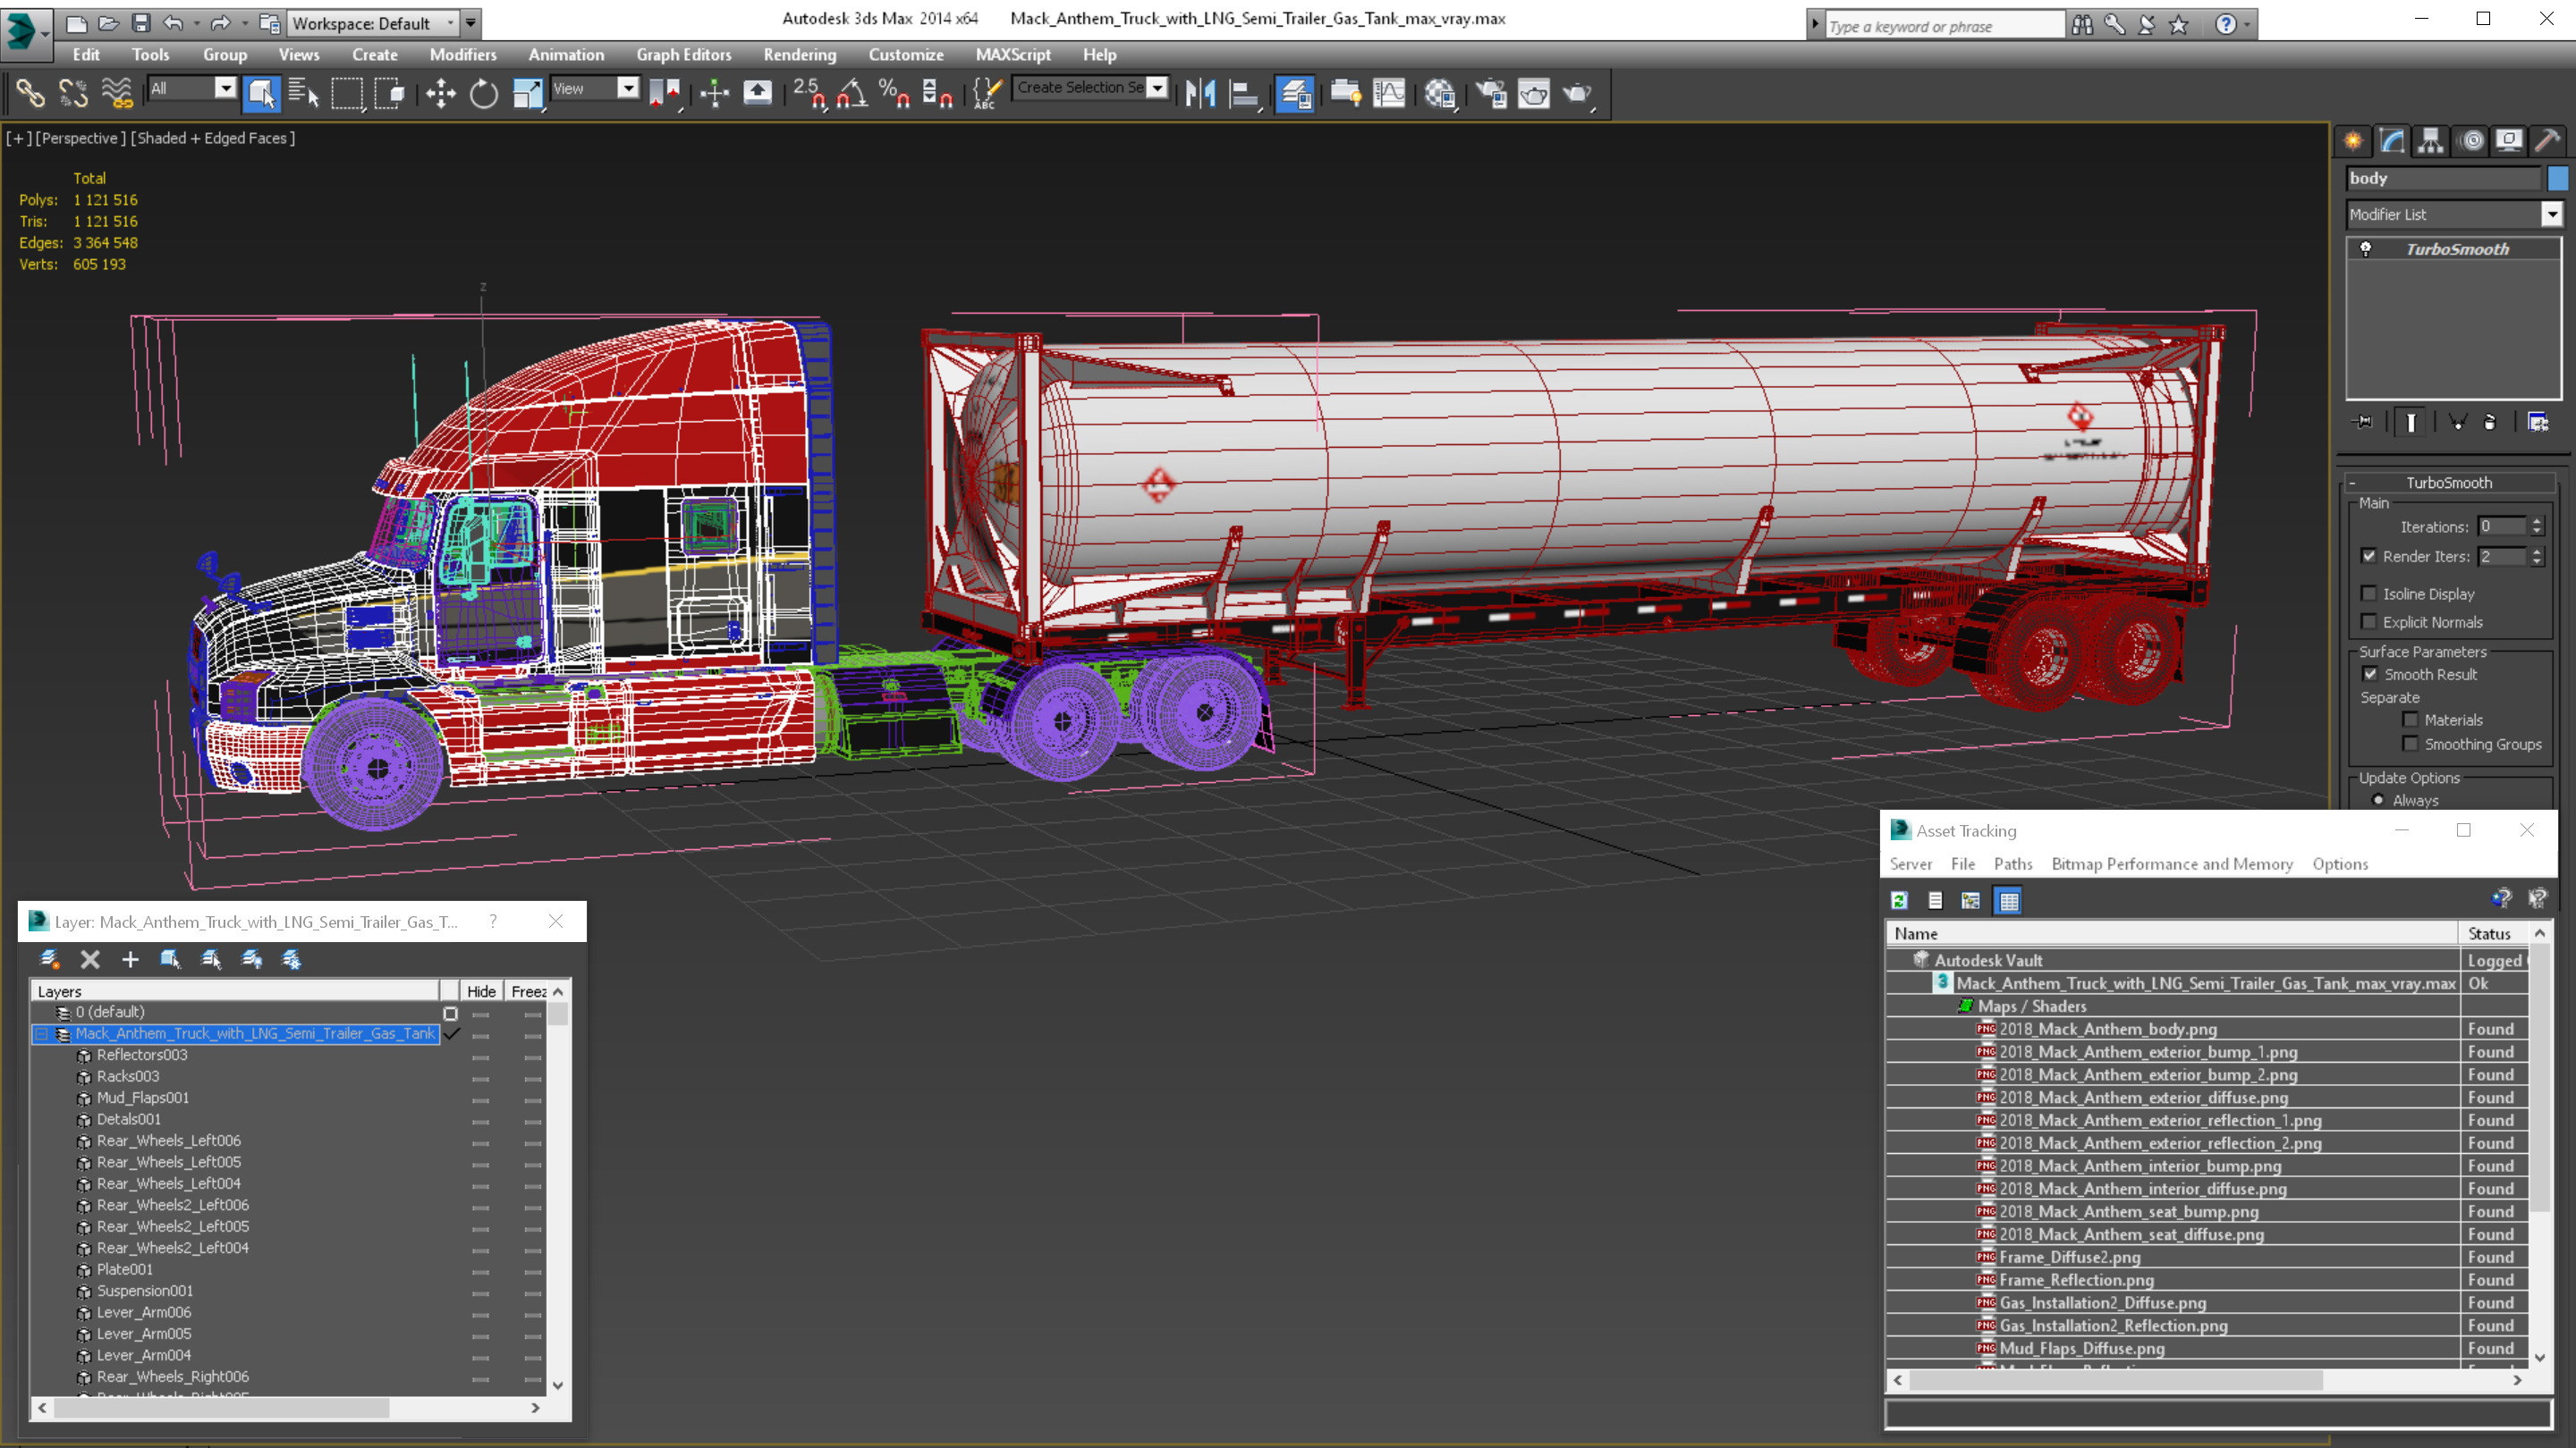Image resolution: width=2576 pixels, height=1448 pixels.
Task: Click the Status column header
Action: coord(2490,933)
